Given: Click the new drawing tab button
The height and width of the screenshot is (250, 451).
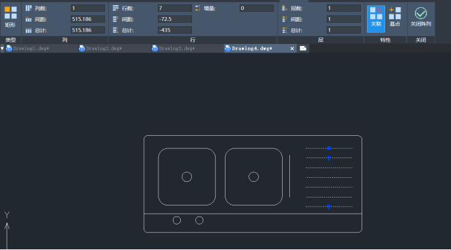Looking at the screenshot, I should tap(303, 49).
